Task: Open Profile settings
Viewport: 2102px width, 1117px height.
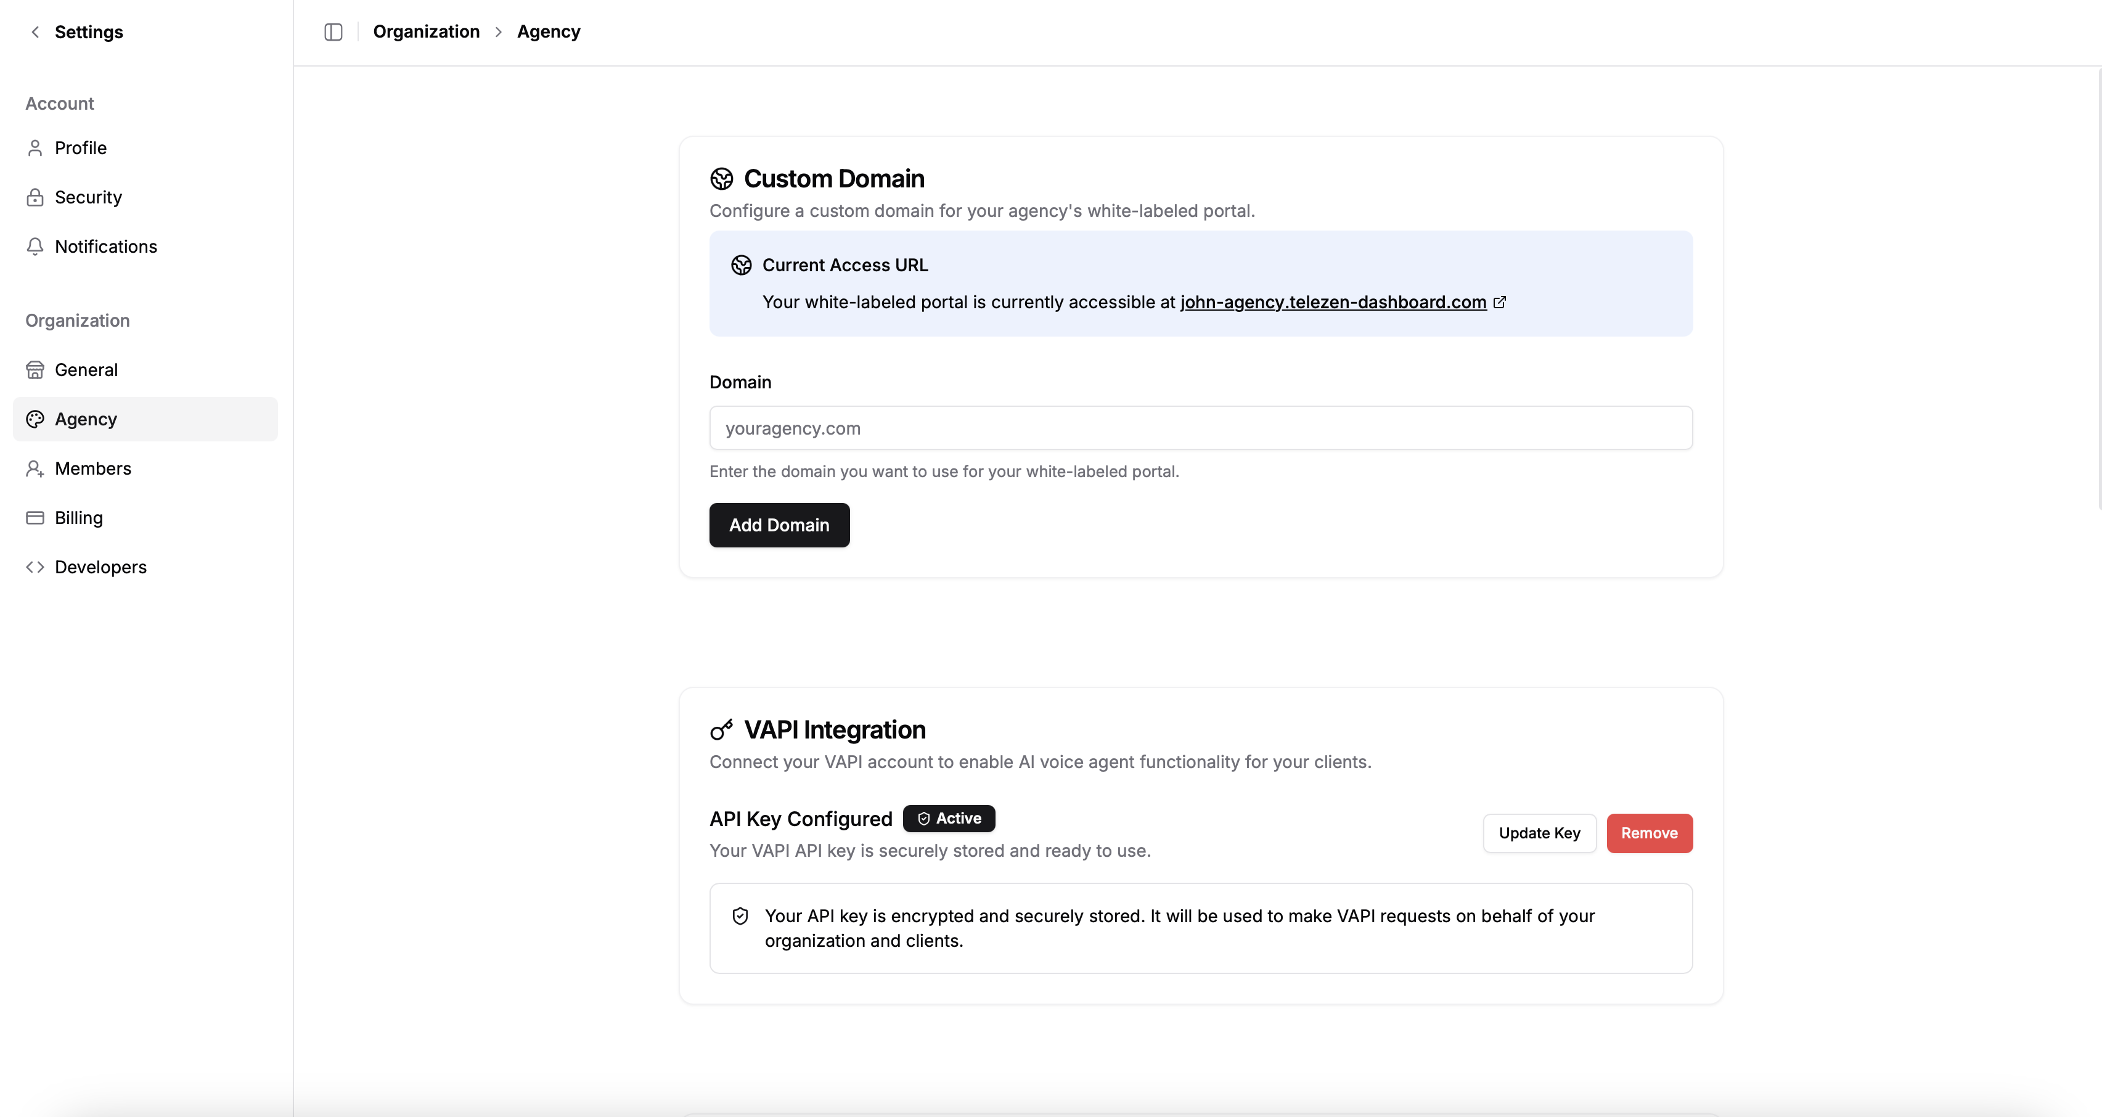Action: (x=145, y=148)
